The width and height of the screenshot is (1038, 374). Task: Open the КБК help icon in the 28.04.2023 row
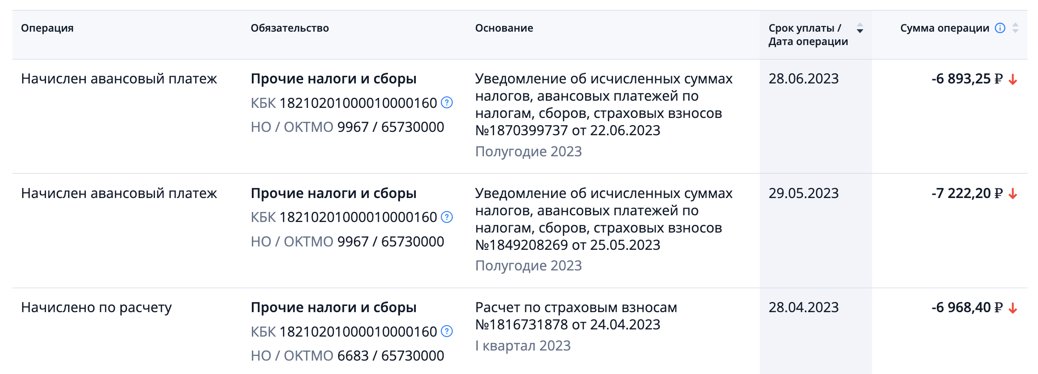[447, 331]
